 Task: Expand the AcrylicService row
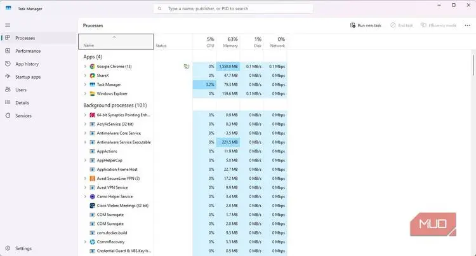85,124
